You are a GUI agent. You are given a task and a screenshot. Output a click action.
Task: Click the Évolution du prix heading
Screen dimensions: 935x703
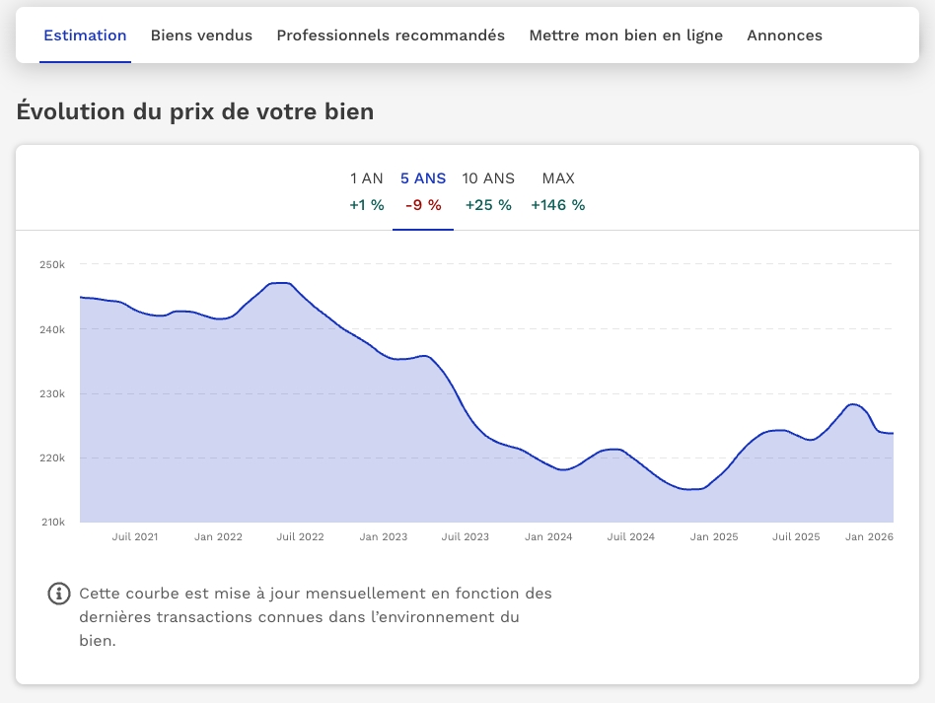pyautogui.click(x=195, y=111)
